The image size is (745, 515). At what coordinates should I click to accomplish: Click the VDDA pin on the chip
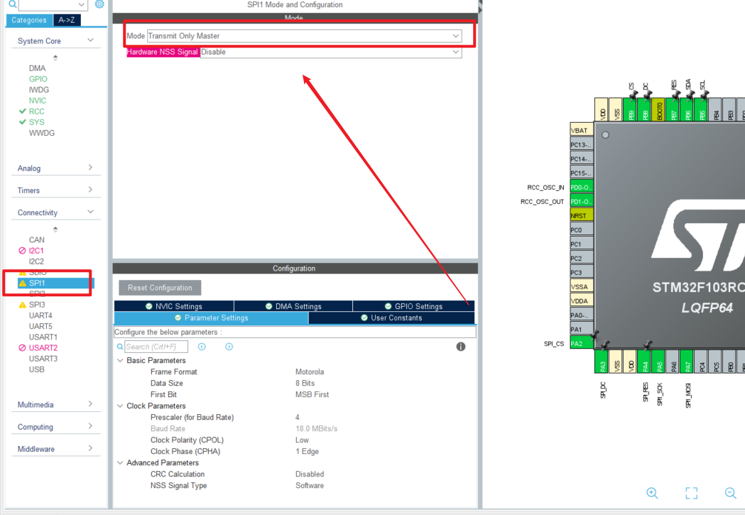tap(582, 300)
